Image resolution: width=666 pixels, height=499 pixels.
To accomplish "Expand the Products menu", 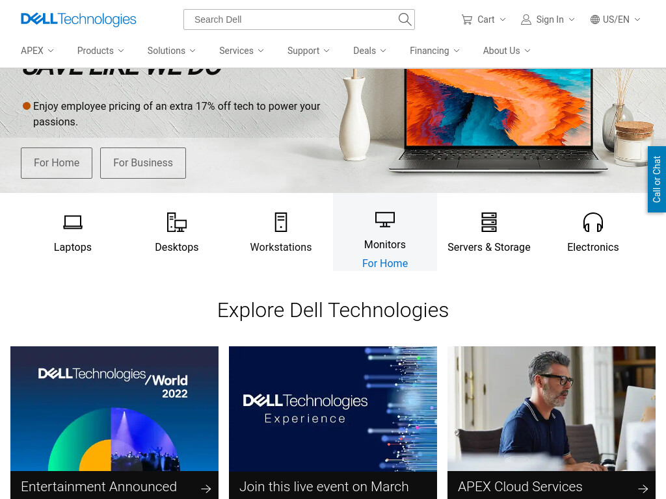I will coord(101,51).
